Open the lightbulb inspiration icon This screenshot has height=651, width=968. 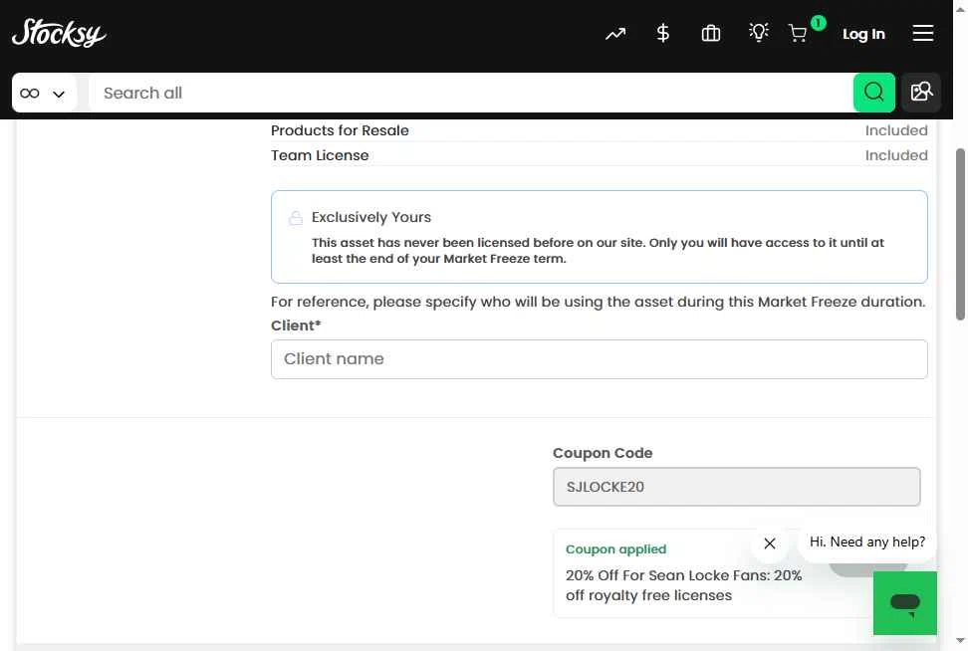[758, 32]
